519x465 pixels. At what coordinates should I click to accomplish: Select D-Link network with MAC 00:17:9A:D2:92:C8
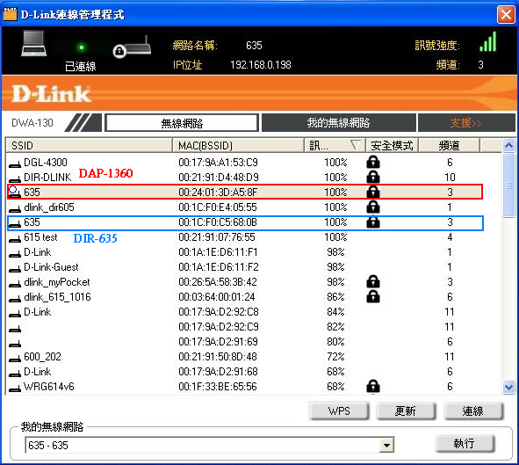[245, 312]
